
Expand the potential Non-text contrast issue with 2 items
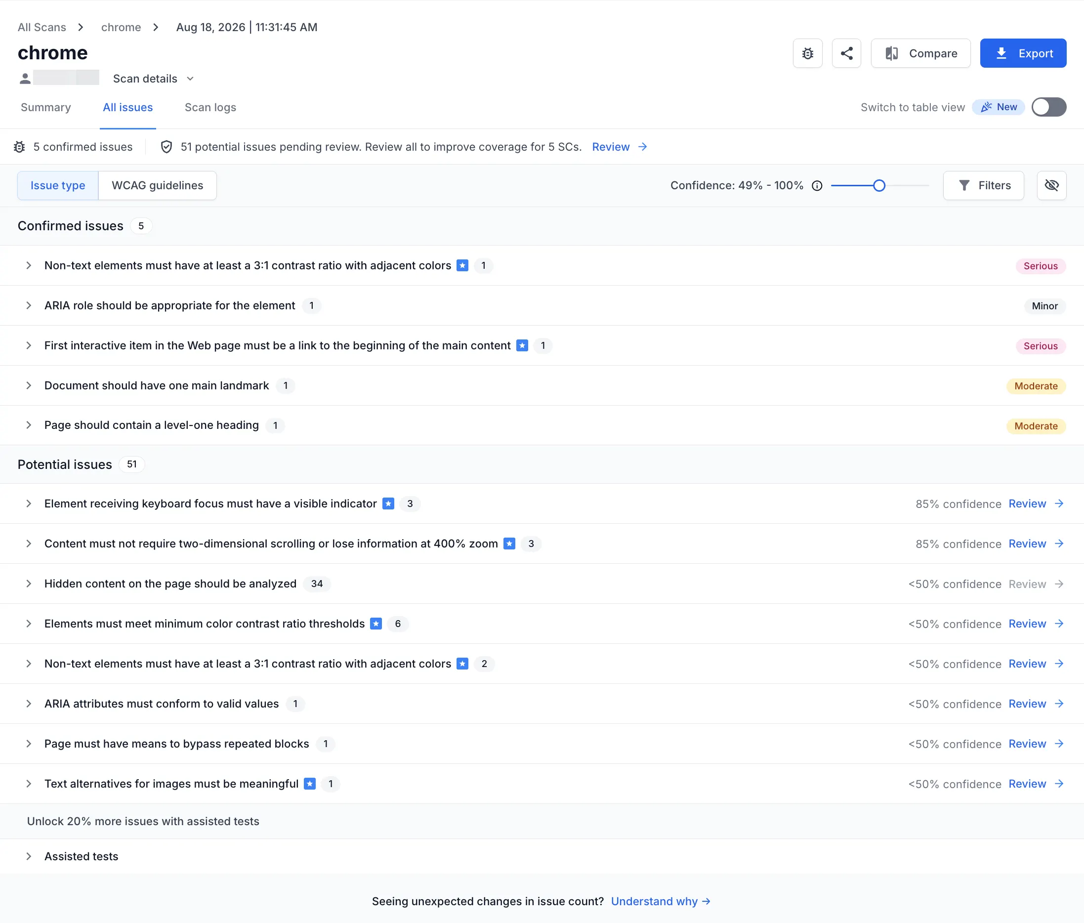(29, 664)
